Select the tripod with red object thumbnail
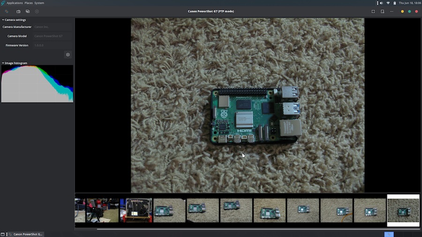422x237 pixels. pyautogui.click(x=103, y=210)
